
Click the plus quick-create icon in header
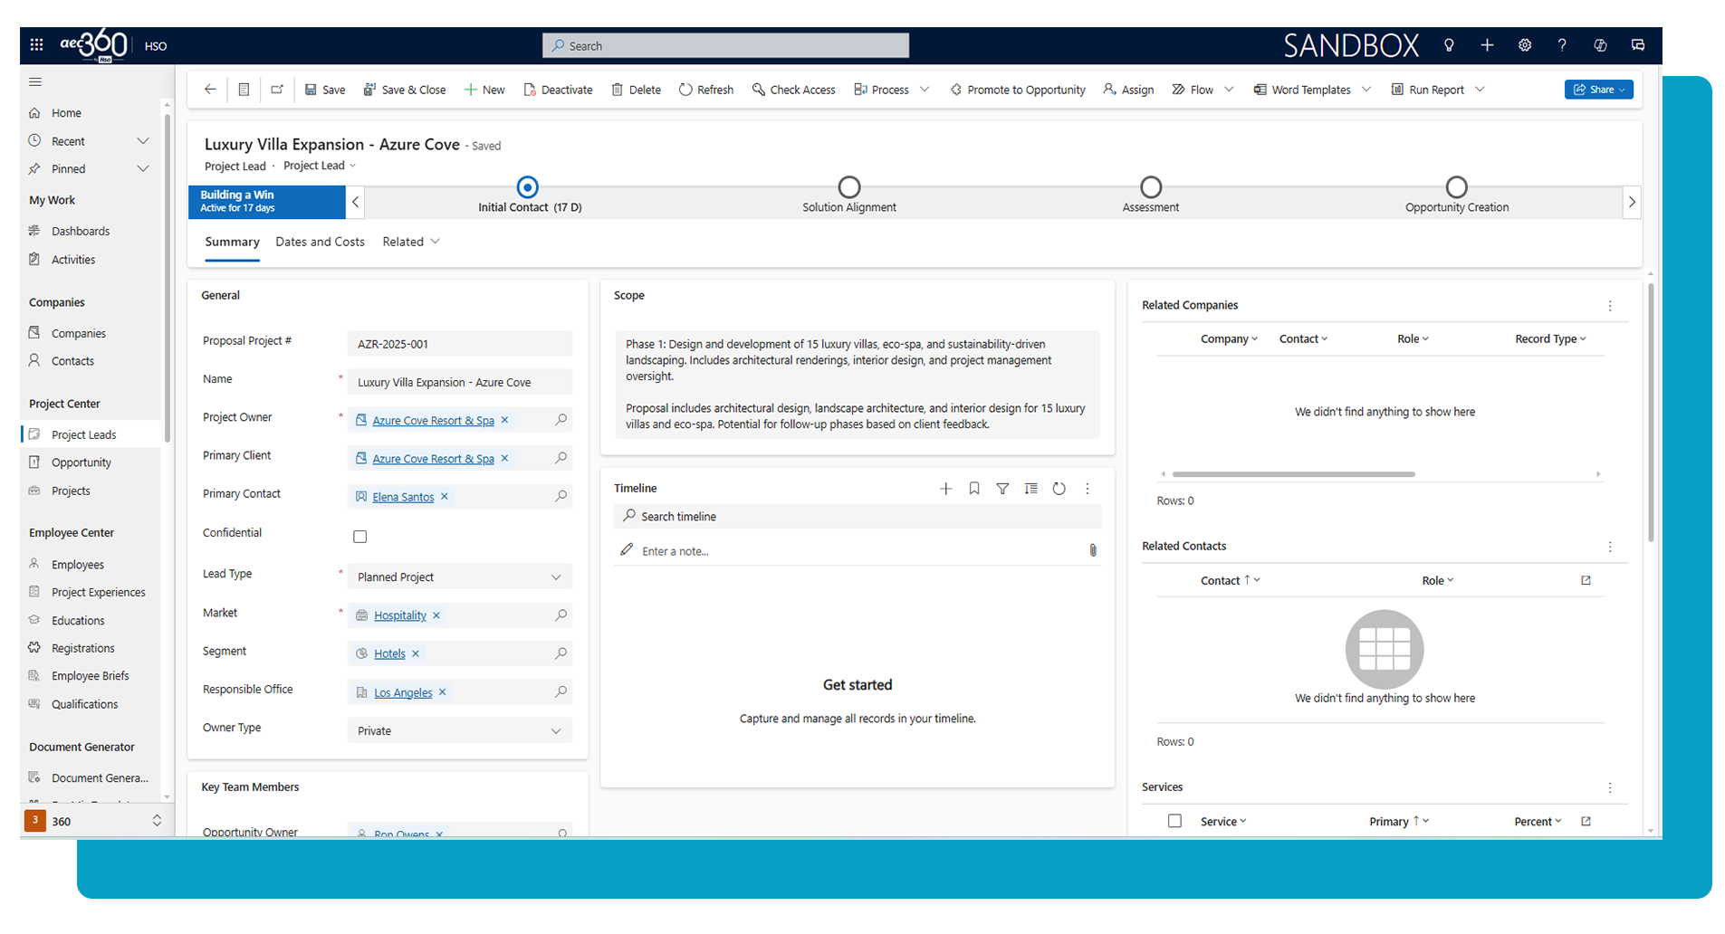tap(1487, 45)
